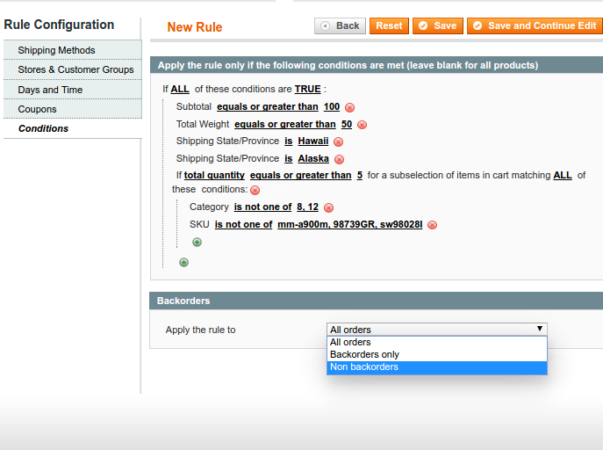
Task: Delete the total quantity subselection condition
Action: click(x=255, y=190)
